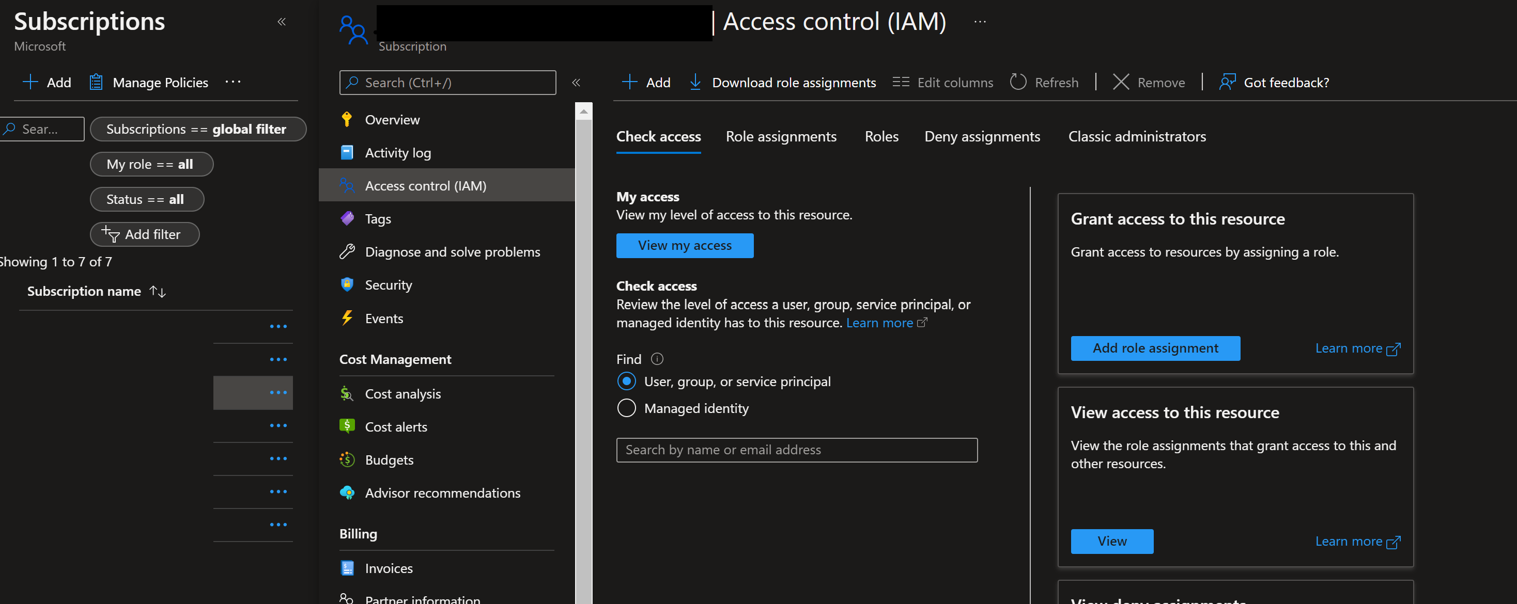Viewport: 1517px width, 604px height.
Task: Click the search by name or email input field
Action: (797, 449)
